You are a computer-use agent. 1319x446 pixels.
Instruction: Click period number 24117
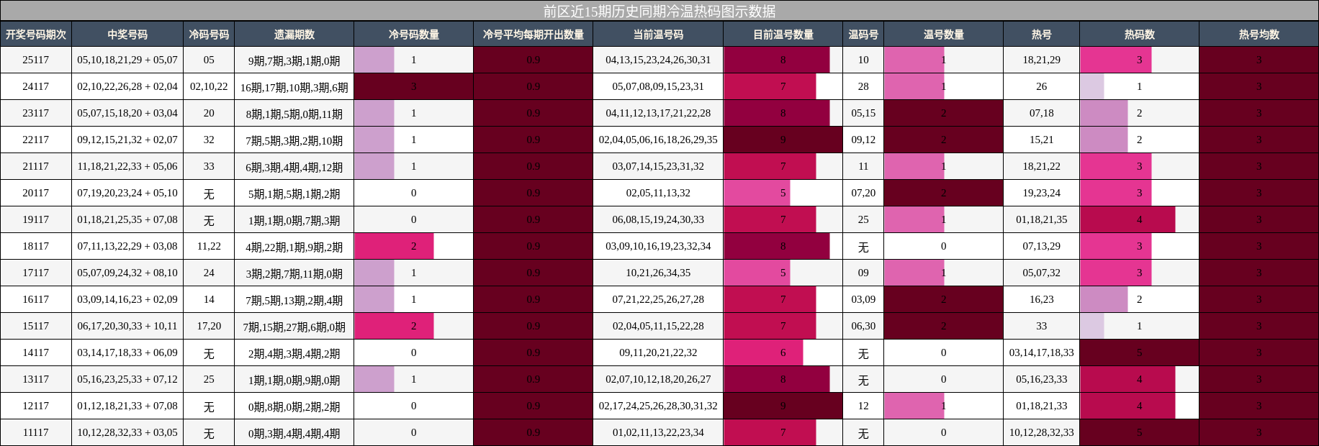pos(36,86)
